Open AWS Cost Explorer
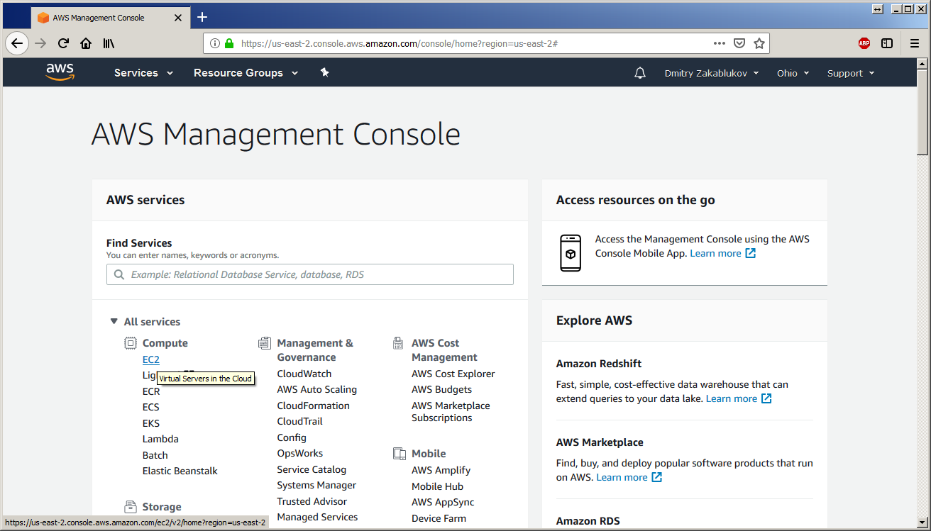Image resolution: width=931 pixels, height=531 pixels. (453, 374)
